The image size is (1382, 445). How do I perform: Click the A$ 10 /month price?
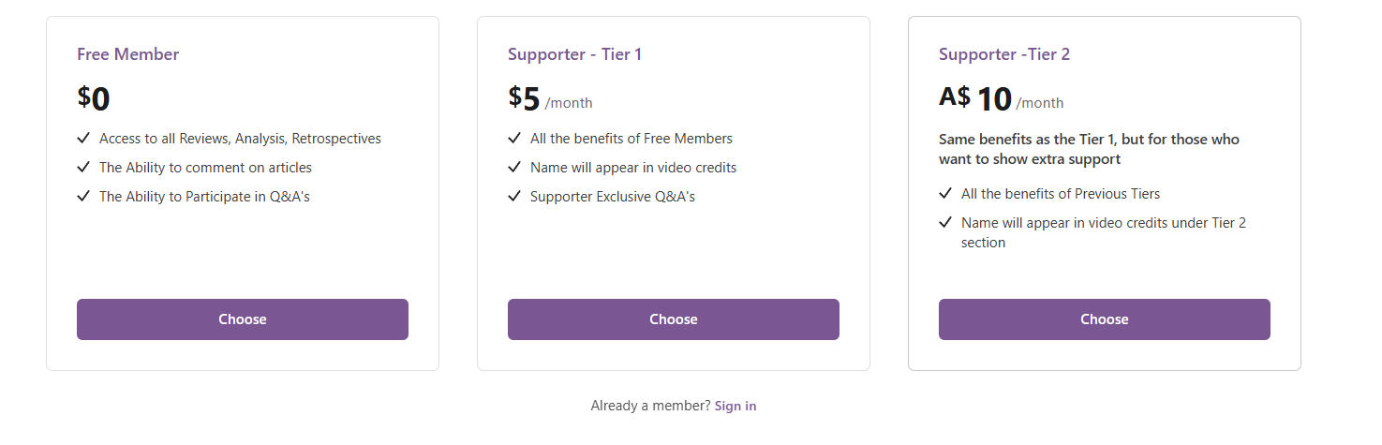1001,99
